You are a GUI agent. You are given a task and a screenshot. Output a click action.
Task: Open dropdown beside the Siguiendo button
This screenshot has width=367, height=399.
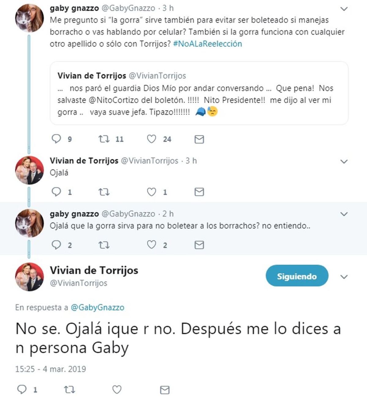344,277
